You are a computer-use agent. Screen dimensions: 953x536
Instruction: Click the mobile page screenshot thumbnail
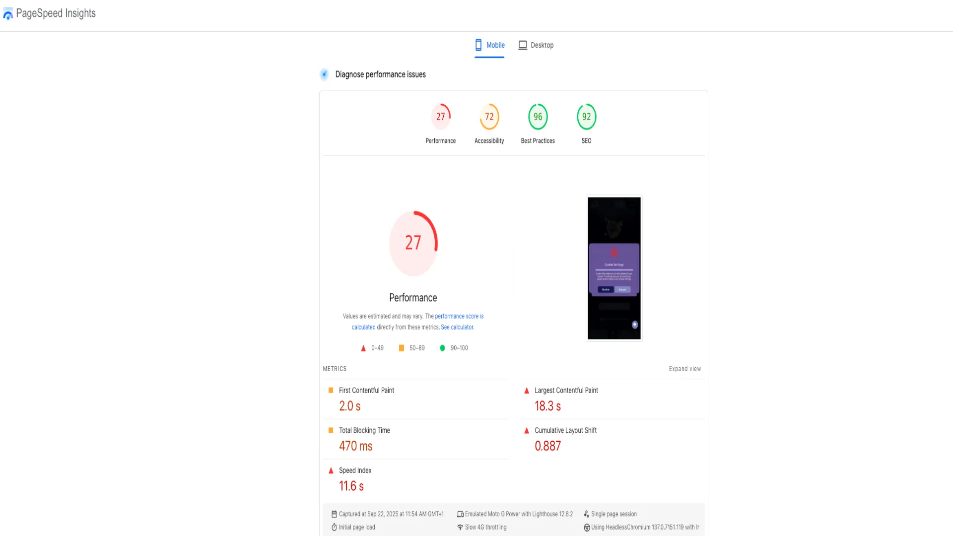click(x=614, y=268)
